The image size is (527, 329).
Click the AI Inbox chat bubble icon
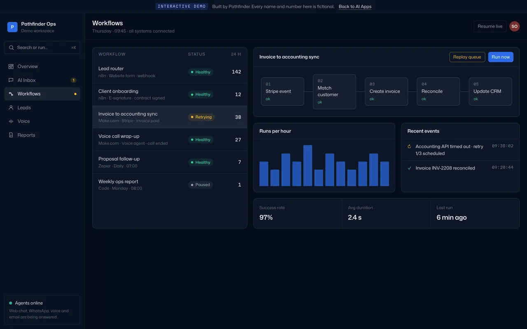tap(11, 80)
